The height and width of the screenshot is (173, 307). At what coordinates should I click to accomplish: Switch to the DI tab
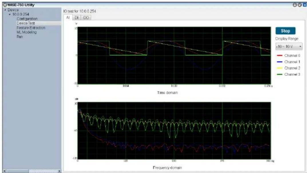77,18
